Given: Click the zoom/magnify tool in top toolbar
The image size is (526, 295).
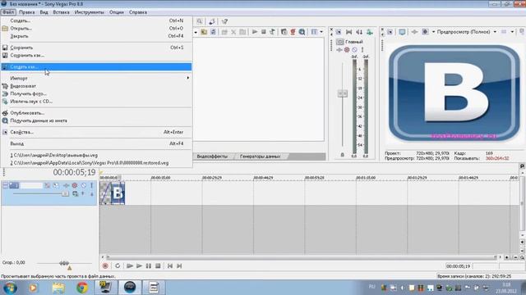Looking at the screenshot, I should [200, 21].
